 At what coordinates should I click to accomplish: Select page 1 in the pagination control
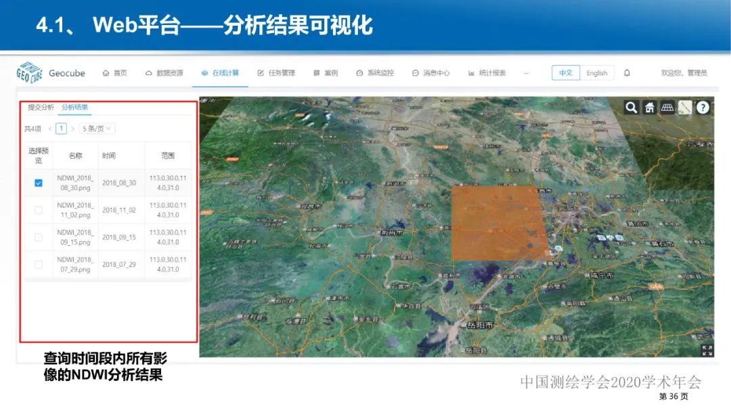tap(60, 127)
